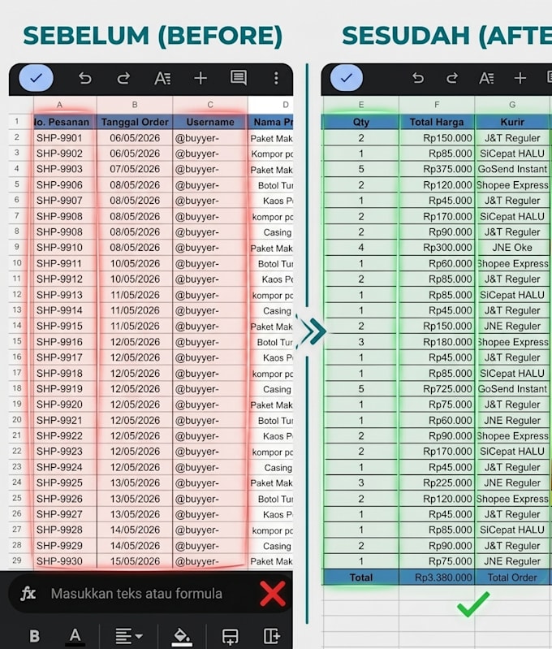Screen dimensions: 552x649
Task: Click the 'Total Order' cell
Action: pyautogui.click(x=512, y=577)
